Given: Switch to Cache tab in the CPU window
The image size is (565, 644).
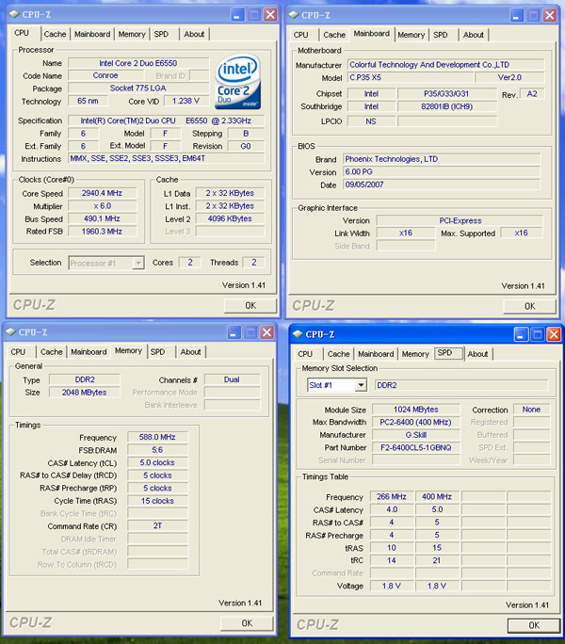Looking at the screenshot, I should 55,34.
